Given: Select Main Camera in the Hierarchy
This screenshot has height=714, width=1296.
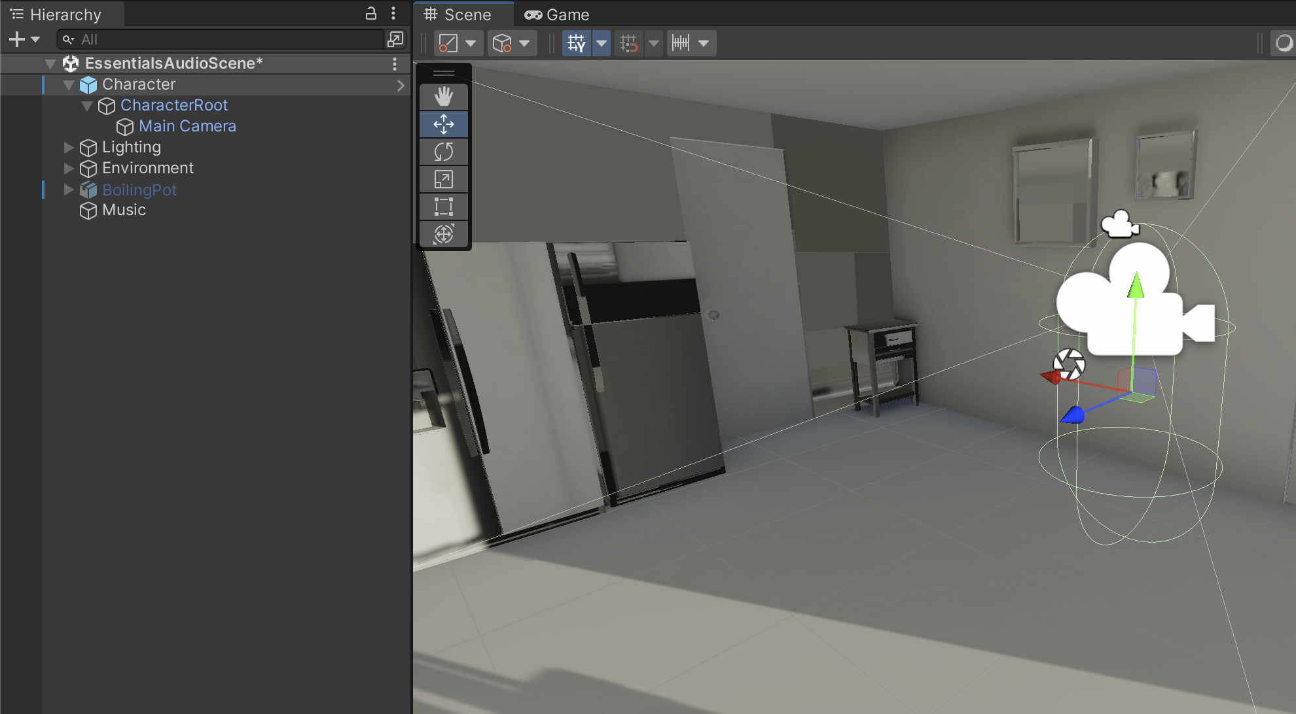Looking at the screenshot, I should tap(187, 126).
